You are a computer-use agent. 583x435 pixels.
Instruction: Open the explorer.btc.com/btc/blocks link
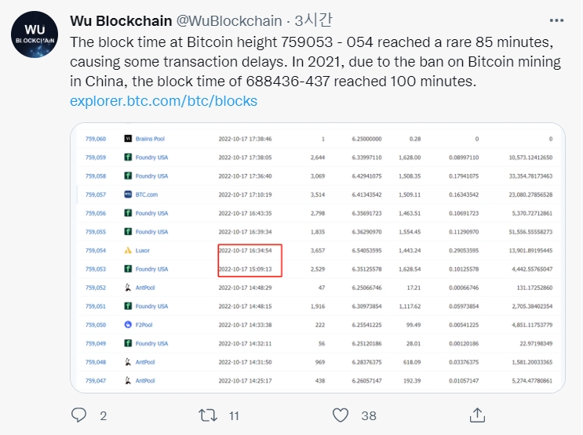coord(163,101)
